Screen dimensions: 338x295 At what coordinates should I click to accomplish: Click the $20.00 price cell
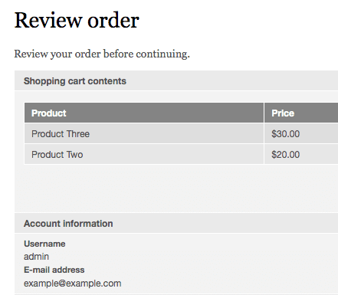coord(301,154)
